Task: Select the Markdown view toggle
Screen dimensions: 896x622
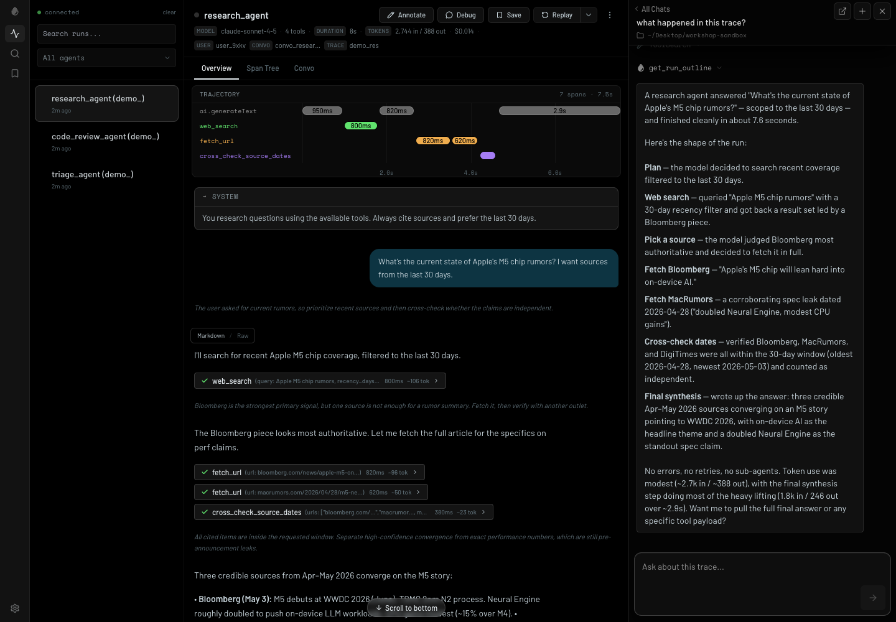Action: point(211,336)
